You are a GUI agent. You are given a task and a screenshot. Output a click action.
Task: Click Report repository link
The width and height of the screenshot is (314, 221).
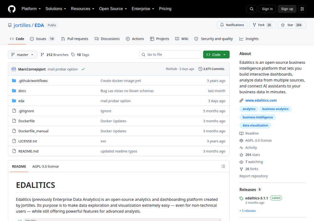(254, 176)
